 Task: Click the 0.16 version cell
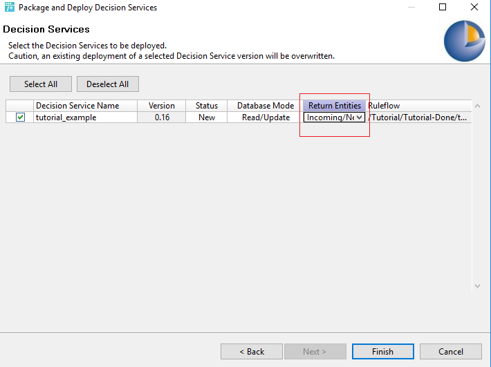coord(162,117)
